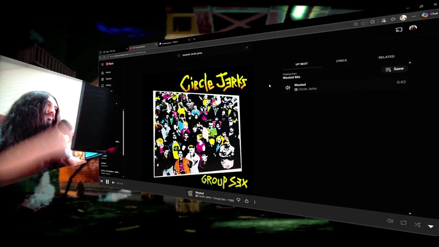Click the Wasted Mix playing-from label
This screenshot has height=247, width=439.
click(291, 78)
